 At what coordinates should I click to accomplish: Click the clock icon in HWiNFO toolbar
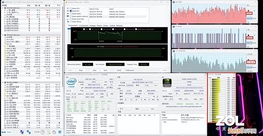tap(43, 132)
